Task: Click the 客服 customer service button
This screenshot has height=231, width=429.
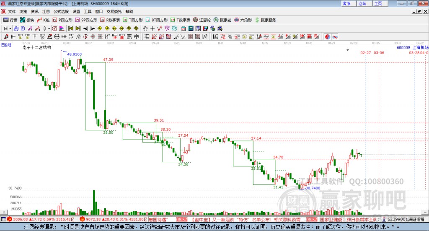Action: (348, 3)
